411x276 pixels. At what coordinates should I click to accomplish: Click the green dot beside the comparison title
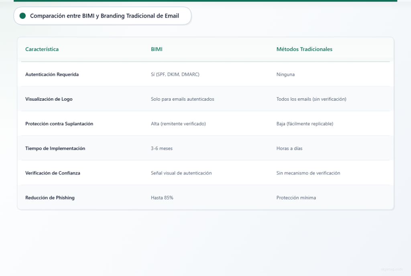[x=22, y=16]
